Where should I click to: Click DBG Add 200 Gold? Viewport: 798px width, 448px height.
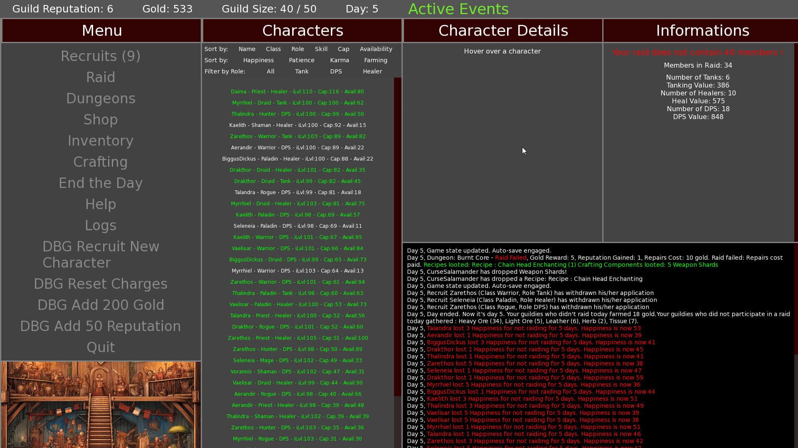[x=101, y=304]
